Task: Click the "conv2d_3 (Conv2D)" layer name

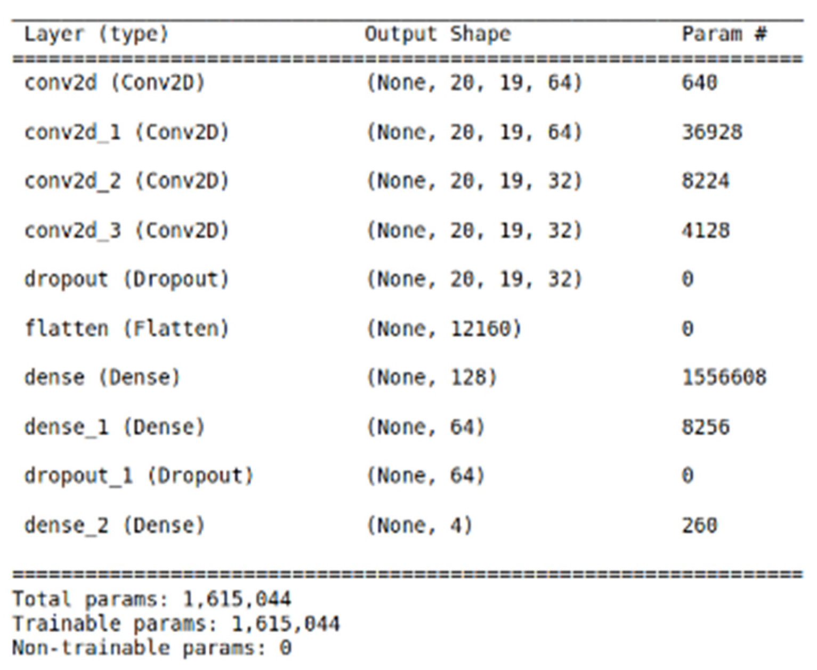Action: pyautogui.click(x=126, y=231)
